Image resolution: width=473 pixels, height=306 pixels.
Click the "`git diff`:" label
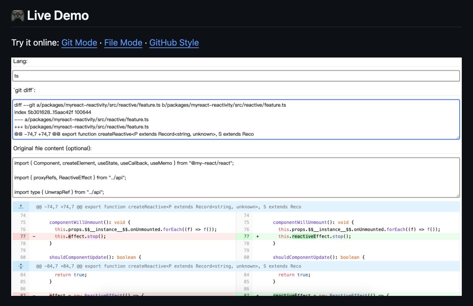[x=25, y=90]
